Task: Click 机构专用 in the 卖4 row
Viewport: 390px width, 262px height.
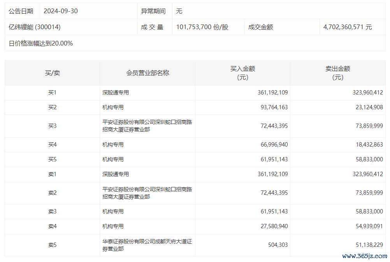Action: (x=113, y=227)
